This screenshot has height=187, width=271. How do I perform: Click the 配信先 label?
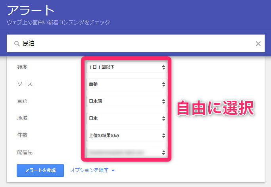[25, 152]
